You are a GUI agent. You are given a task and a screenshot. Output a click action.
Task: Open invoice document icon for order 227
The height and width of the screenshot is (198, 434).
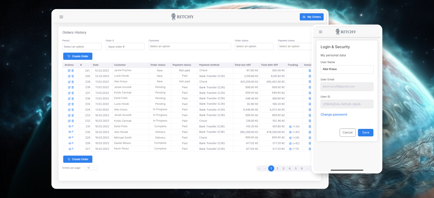click(x=310, y=149)
